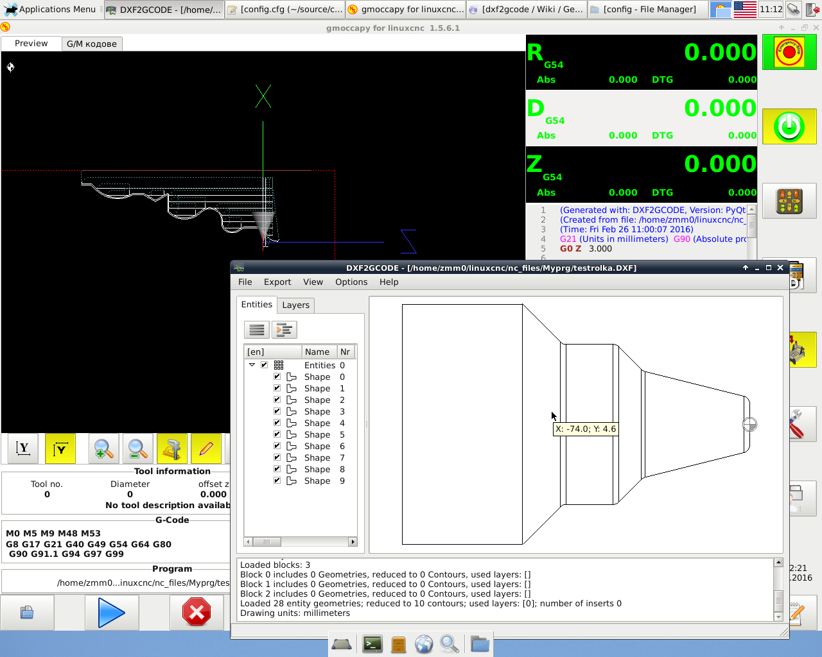Screen dimensions: 822x657
Task: Switch to the G/M кодове tab
Action: coord(91,44)
